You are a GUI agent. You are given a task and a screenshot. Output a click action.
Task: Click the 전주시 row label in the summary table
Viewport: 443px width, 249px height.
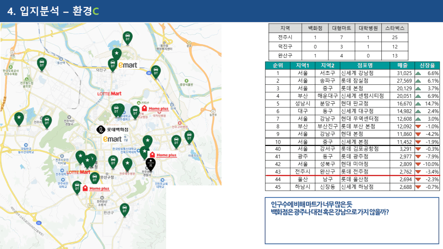pos(286,37)
